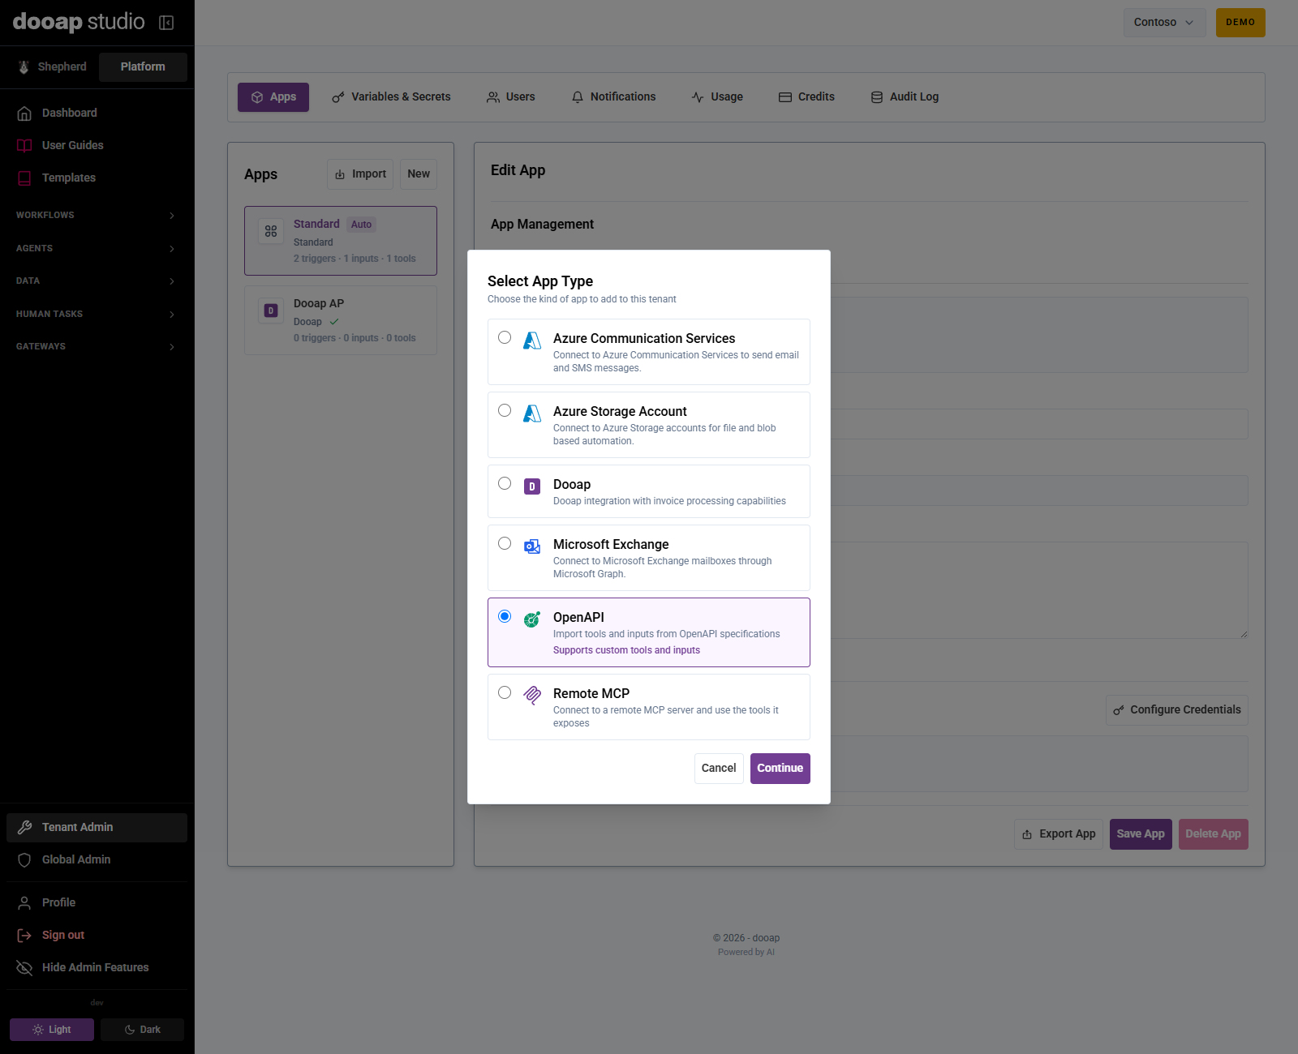Image resolution: width=1298 pixels, height=1054 pixels.
Task: Click the Remote MCP logo icon
Action: 532,696
